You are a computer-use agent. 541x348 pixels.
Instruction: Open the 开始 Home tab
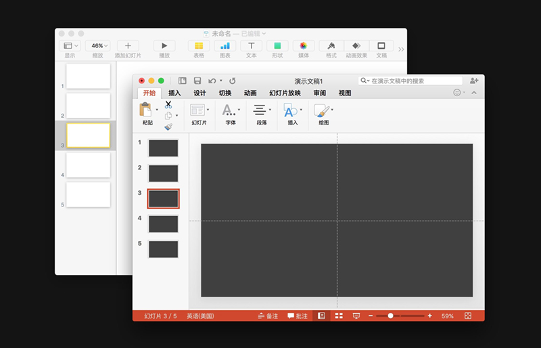(x=149, y=93)
